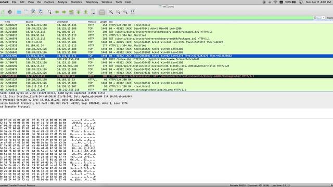The image size is (333, 187).
Task: Open the Help menu
Action: click(x=128, y=2)
